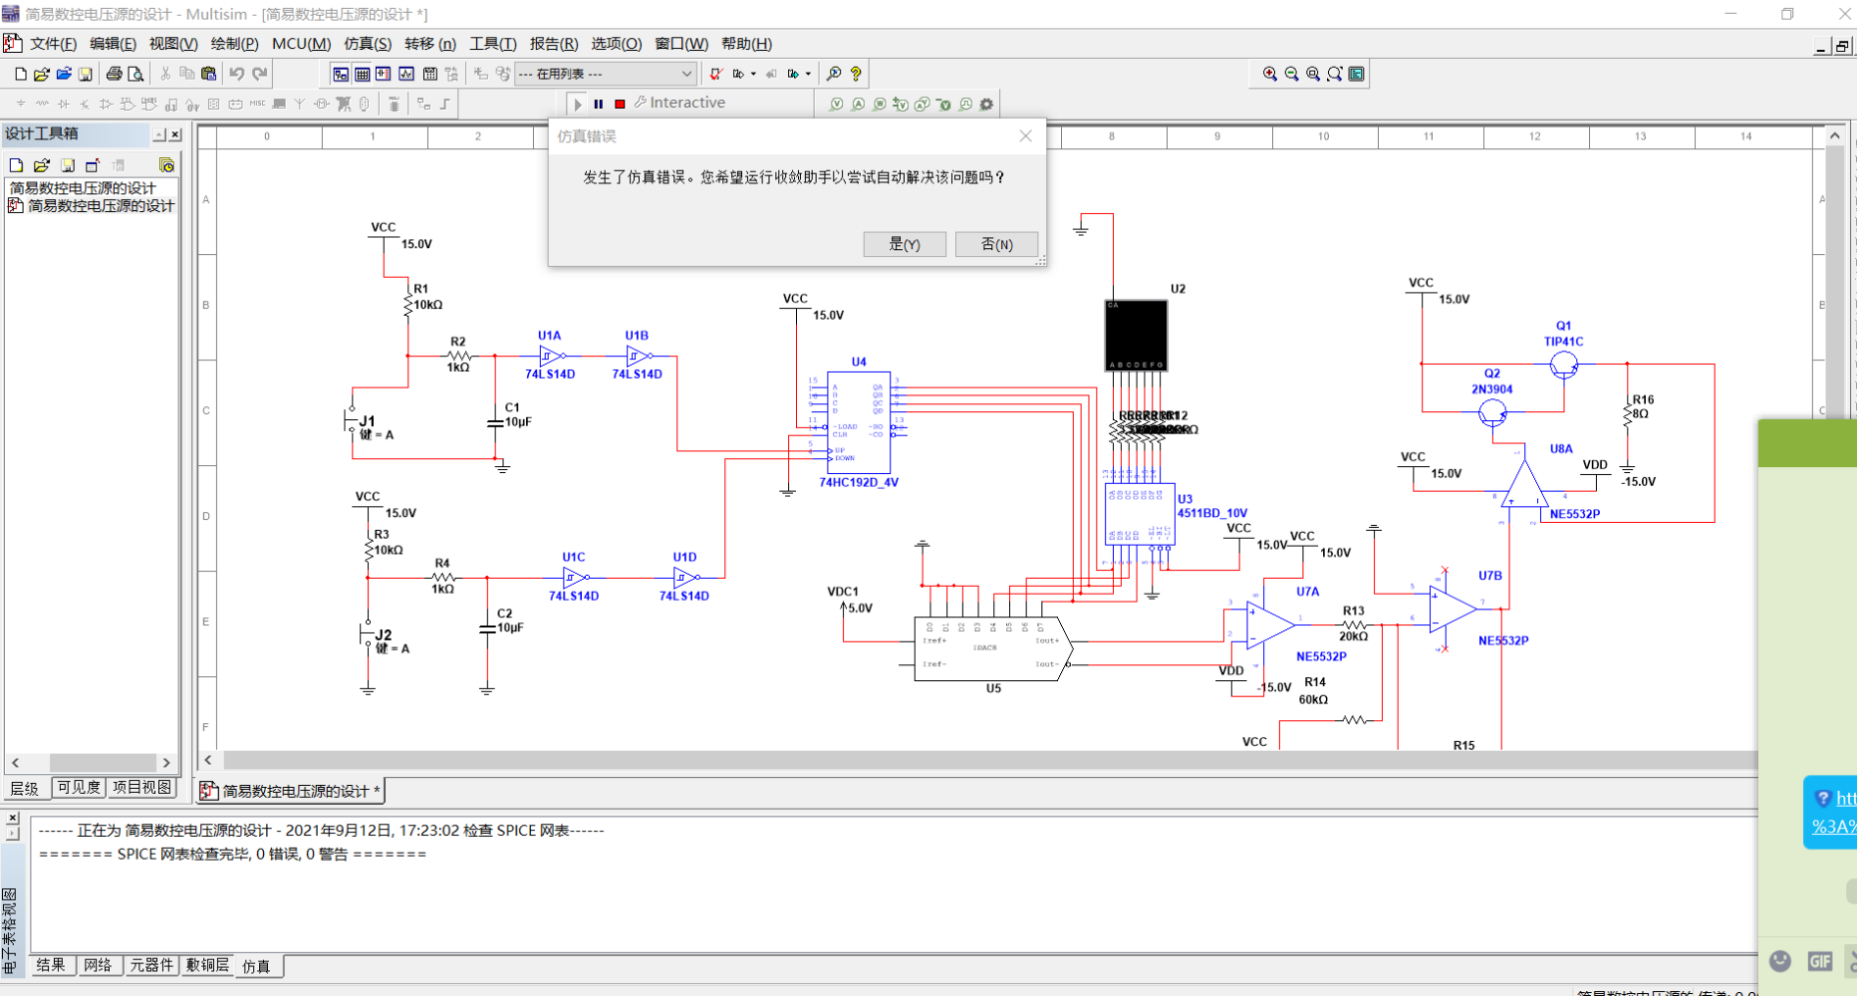Open Help with the yellow question mark

856,74
